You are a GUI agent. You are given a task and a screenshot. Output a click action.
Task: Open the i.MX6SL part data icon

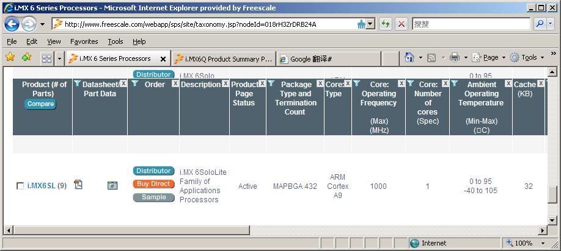pyautogui.click(x=112, y=185)
